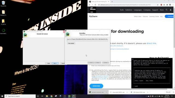Close the downloads bar
The width and height of the screenshot is (175, 98).
173,92
